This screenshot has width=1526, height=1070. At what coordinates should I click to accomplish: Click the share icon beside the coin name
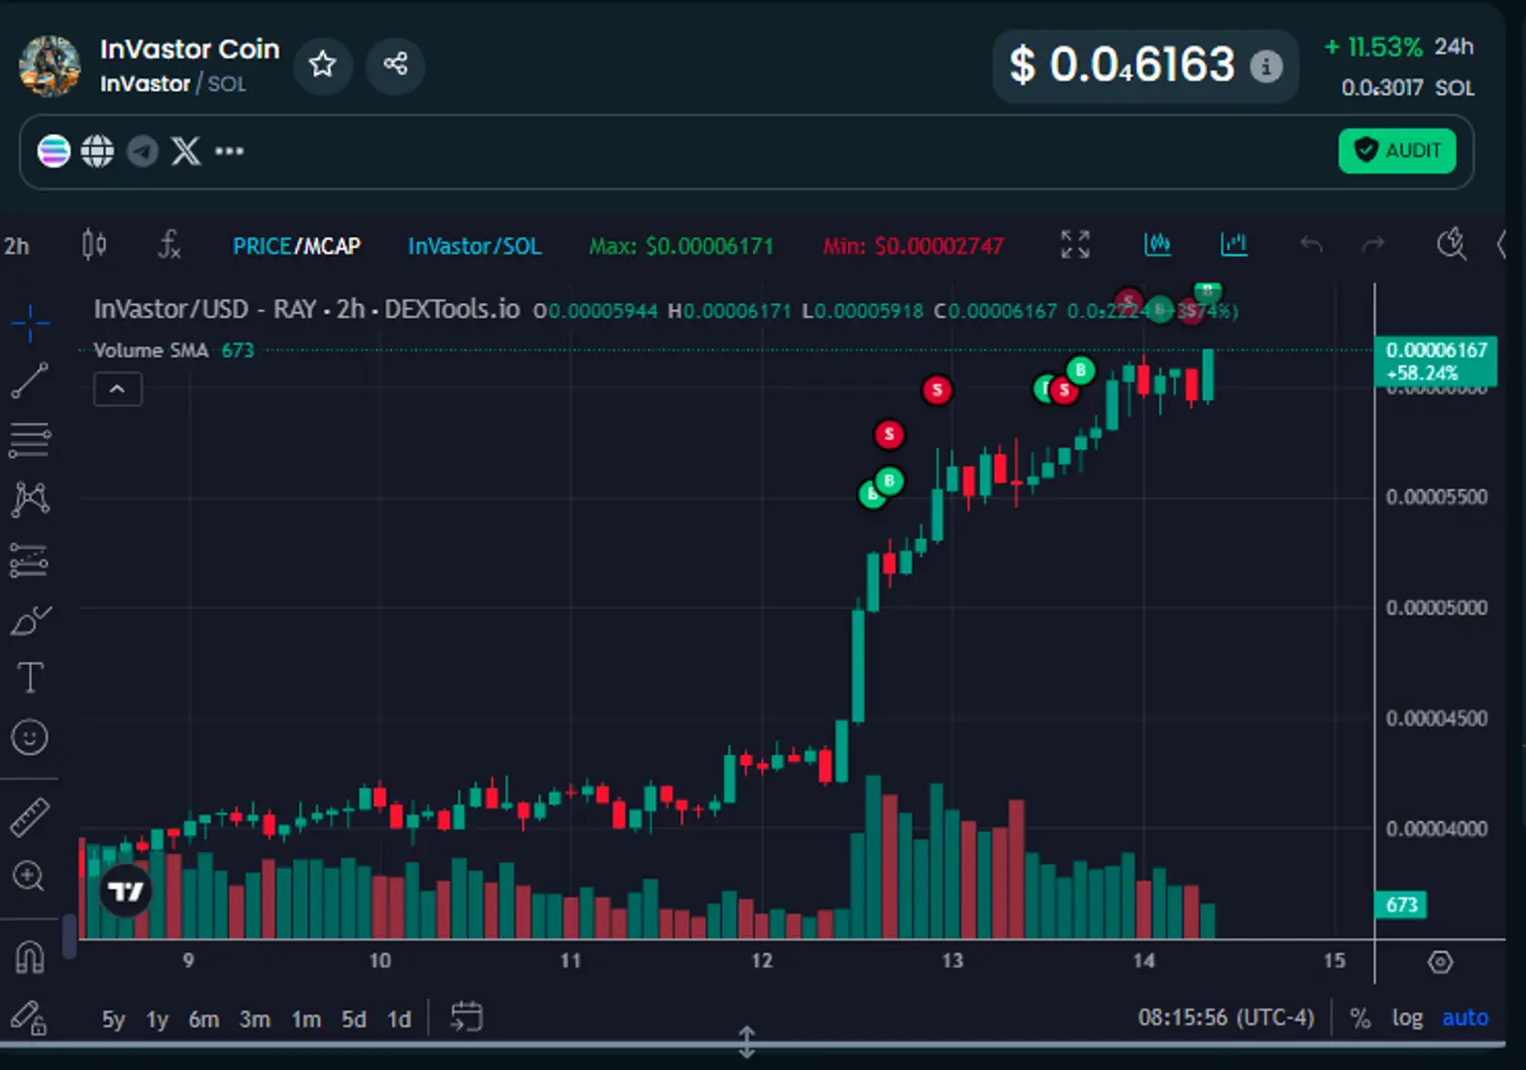[395, 65]
